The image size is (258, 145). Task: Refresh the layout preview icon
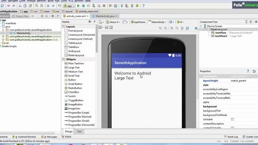[187, 28]
